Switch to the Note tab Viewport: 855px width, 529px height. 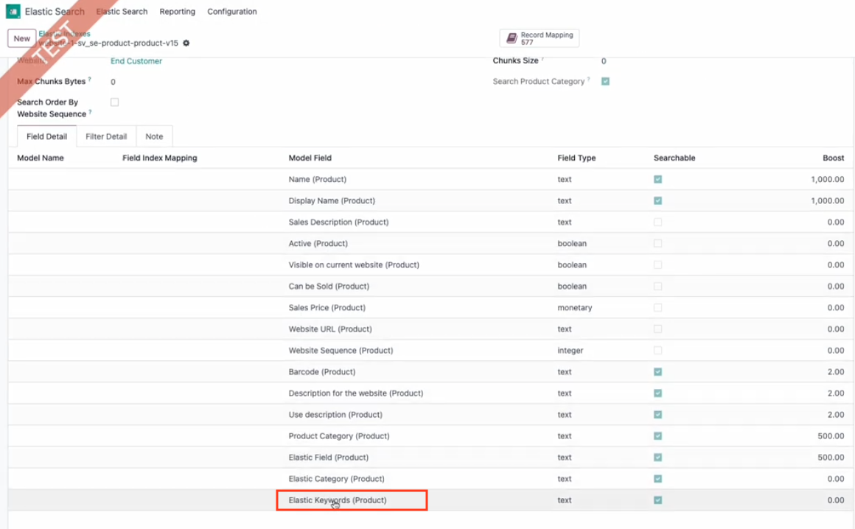[154, 136]
